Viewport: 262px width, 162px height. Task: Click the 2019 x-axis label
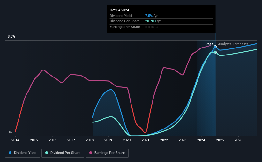(x=108, y=140)
